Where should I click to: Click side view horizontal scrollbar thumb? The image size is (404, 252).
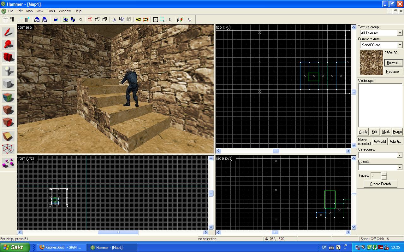pyautogui.click(x=275, y=232)
